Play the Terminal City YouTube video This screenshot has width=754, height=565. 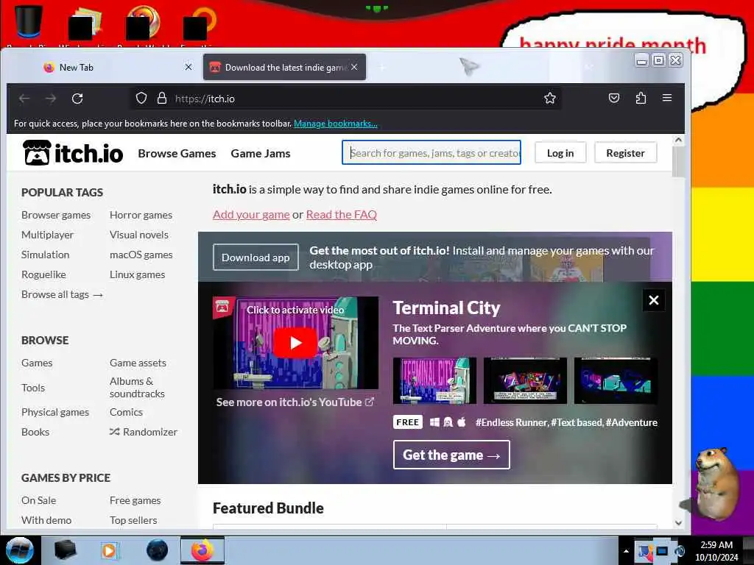tap(295, 343)
